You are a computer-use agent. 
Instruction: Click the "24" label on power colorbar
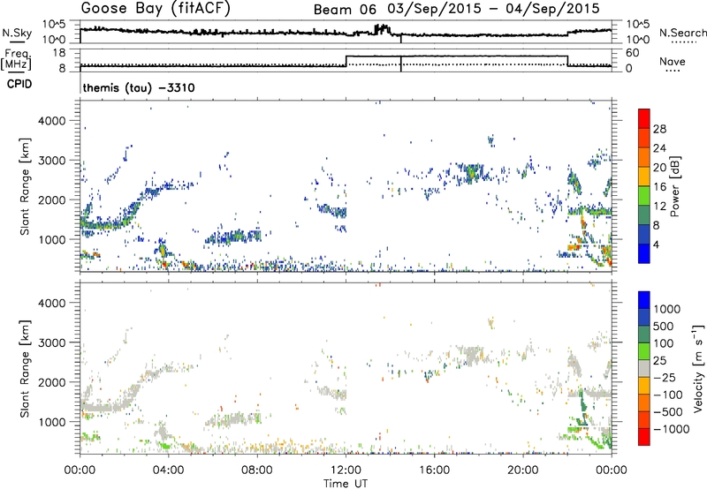pos(659,148)
